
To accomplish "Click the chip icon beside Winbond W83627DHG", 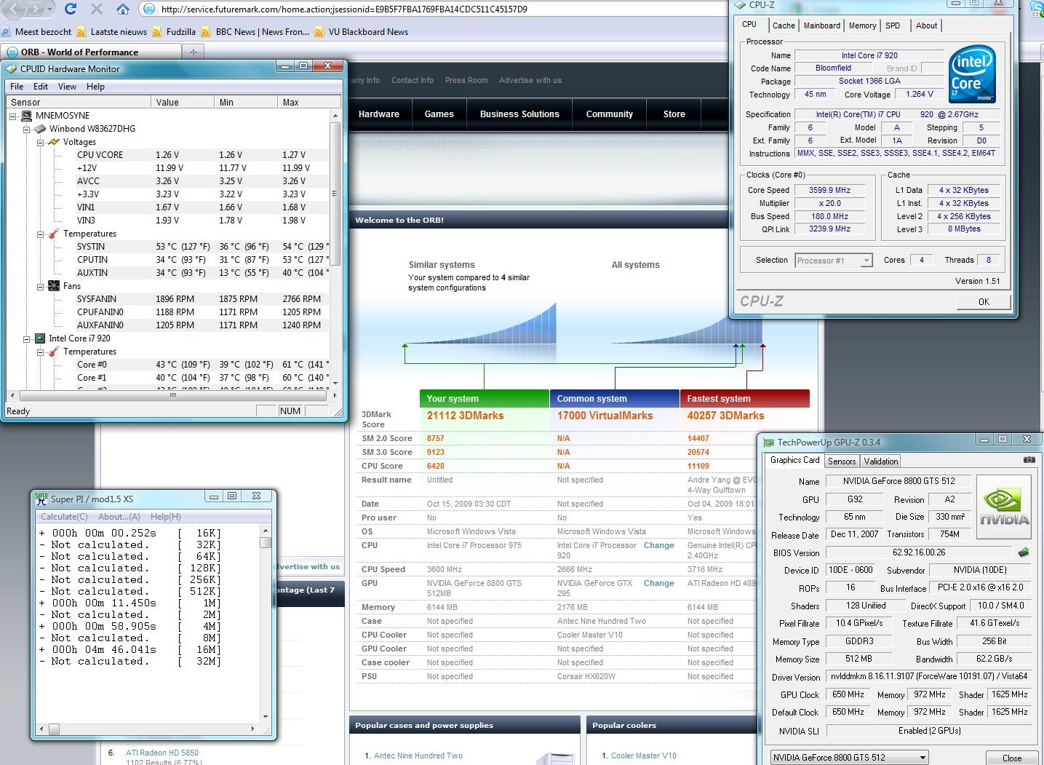I will pyautogui.click(x=40, y=129).
